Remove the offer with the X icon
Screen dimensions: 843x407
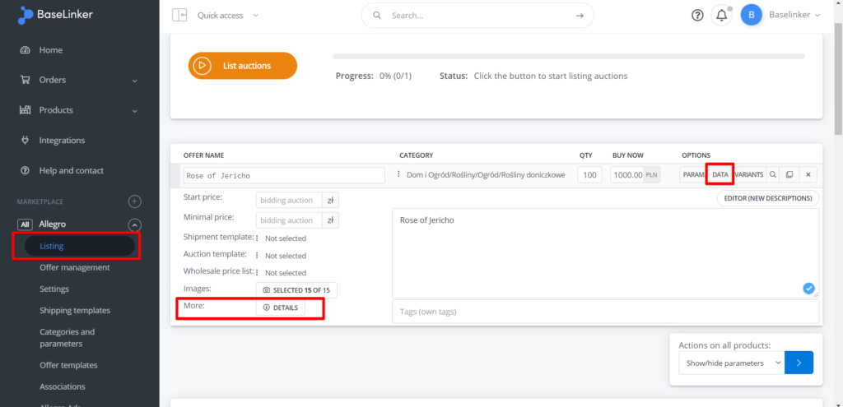click(x=808, y=174)
